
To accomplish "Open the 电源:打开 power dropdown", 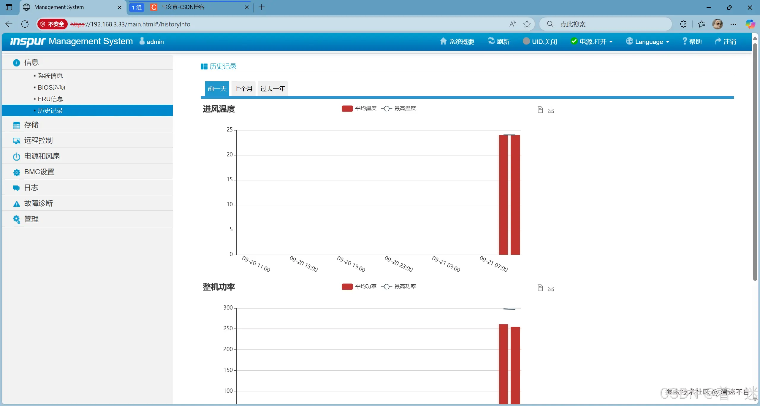I will [593, 42].
